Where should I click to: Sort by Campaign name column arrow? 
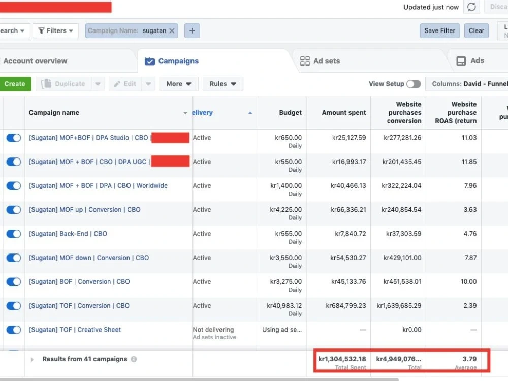[185, 113]
